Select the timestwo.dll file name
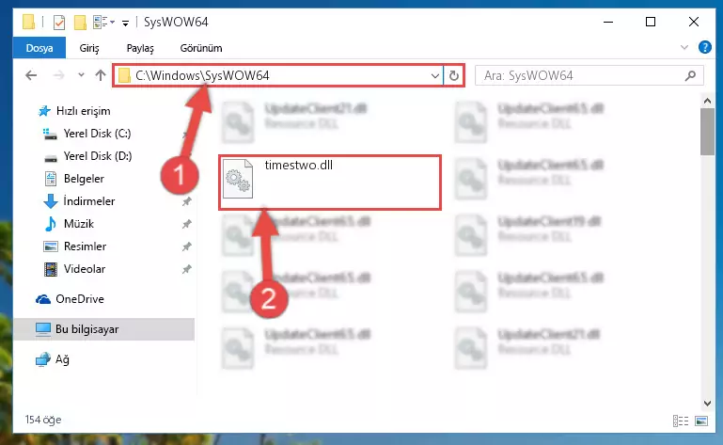The height and width of the screenshot is (445, 723). (x=299, y=166)
